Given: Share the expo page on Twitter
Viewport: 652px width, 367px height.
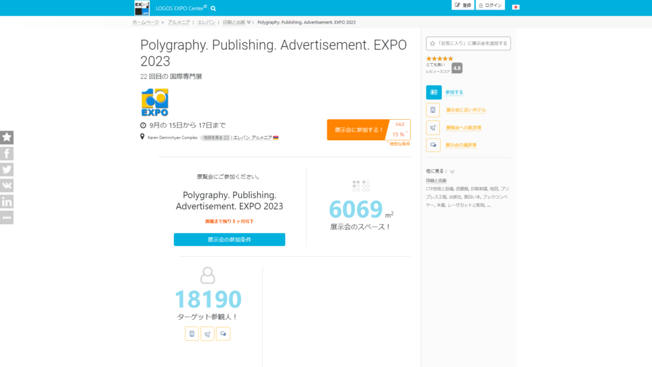Looking at the screenshot, I should click(7, 169).
